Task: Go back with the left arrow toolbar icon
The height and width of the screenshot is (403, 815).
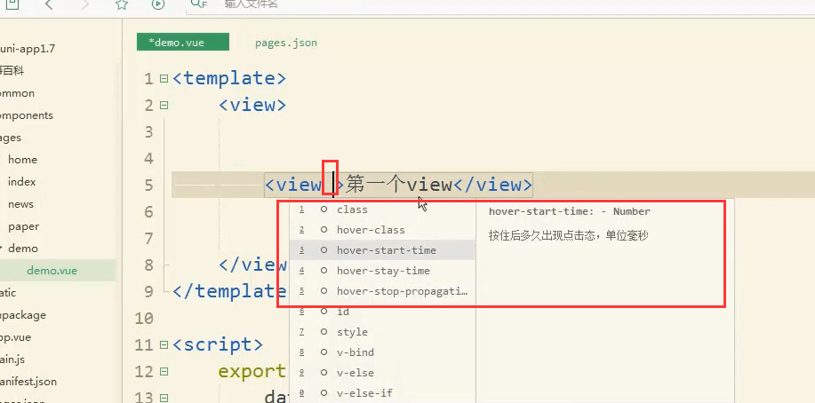Action: tap(49, 4)
